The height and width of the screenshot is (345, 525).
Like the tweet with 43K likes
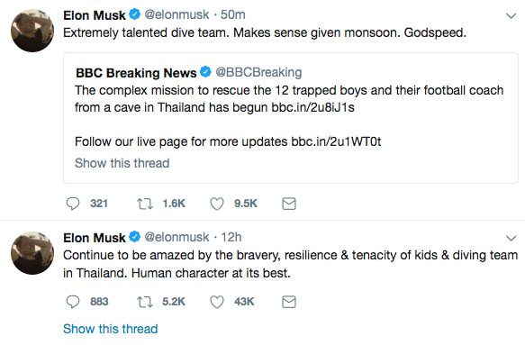click(x=217, y=302)
